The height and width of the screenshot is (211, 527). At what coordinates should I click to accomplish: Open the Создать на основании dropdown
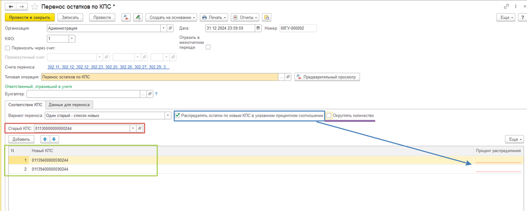click(x=172, y=17)
